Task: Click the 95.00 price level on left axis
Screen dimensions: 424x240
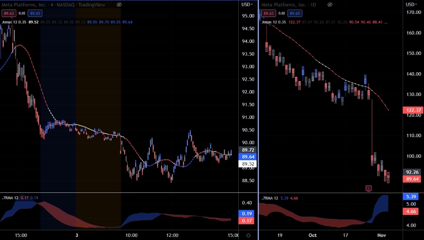Action: 248,16
